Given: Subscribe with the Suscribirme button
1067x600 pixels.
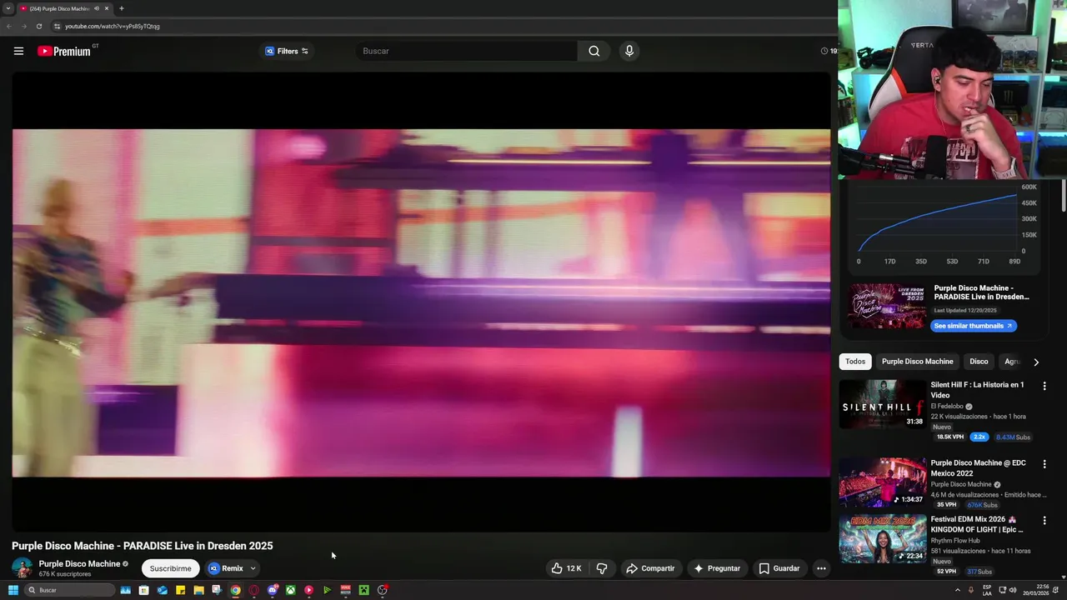Looking at the screenshot, I should pos(171,568).
